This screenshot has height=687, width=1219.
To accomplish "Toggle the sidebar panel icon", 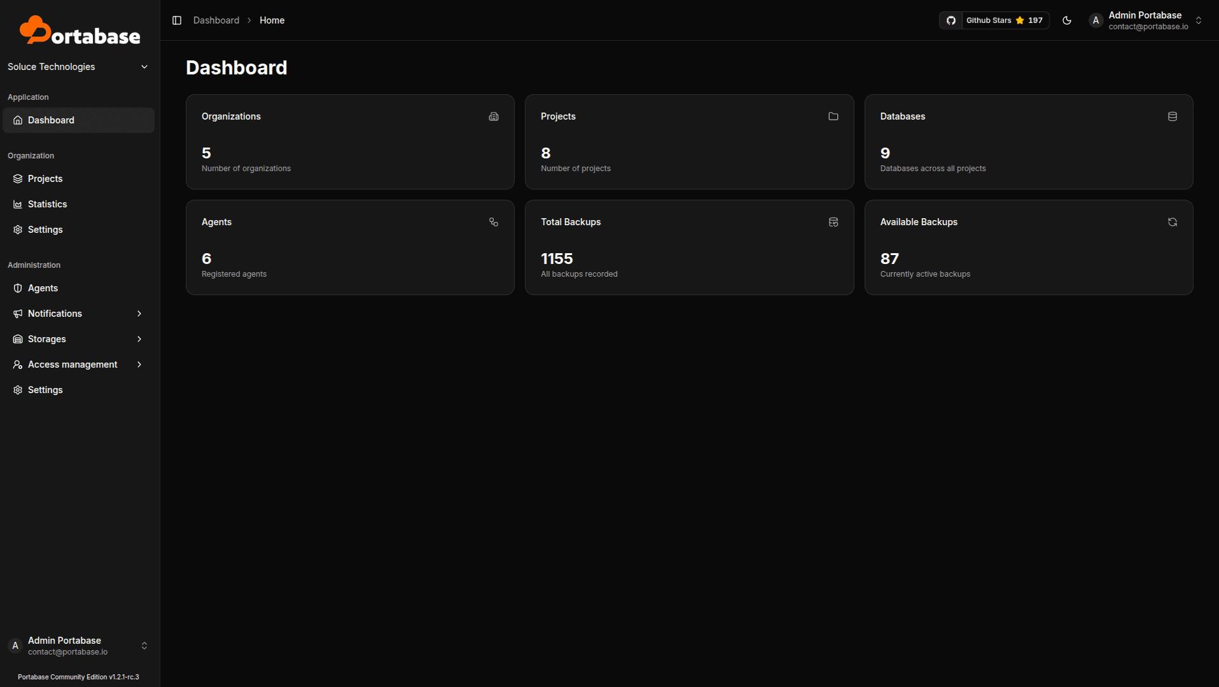I will (x=177, y=20).
